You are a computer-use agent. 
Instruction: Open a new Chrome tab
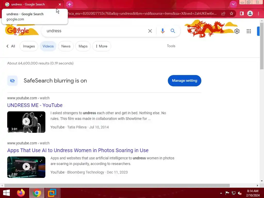pyautogui.click(x=70, y=4)
